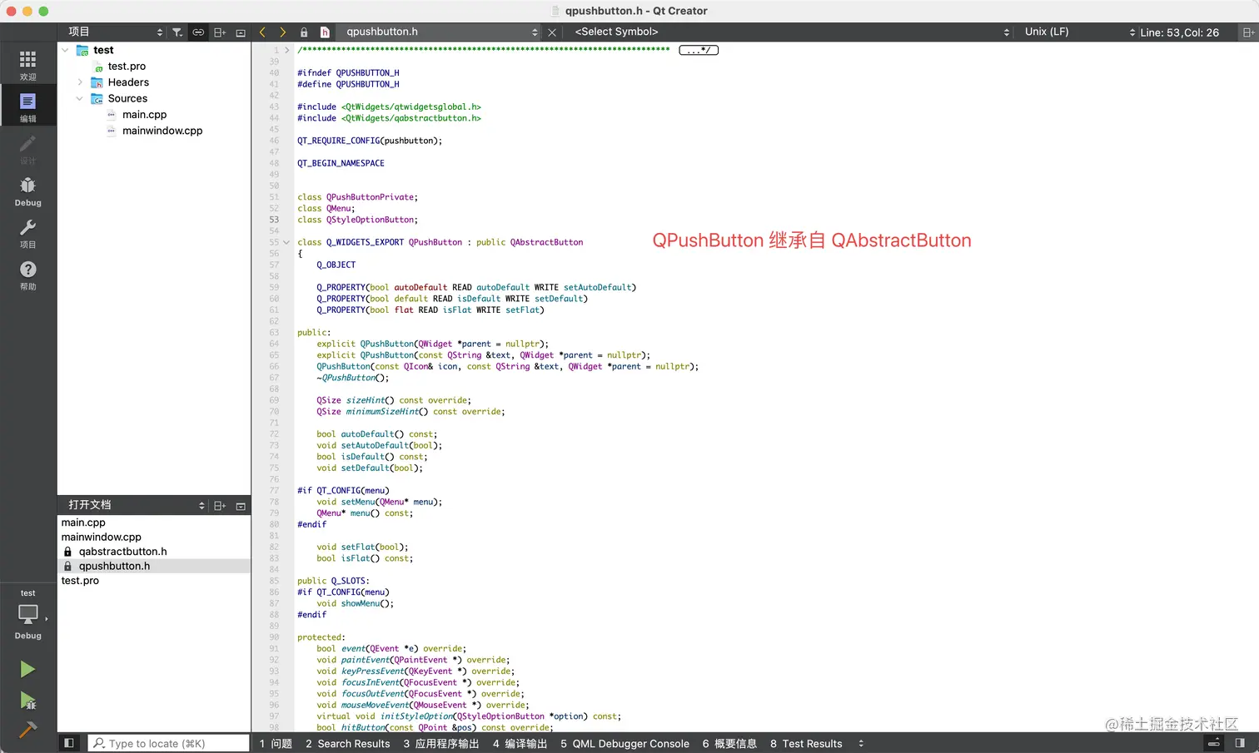Close the 打开文档 panel
This screenshot has width=1259, height=753.
click(x=241, y=506)
